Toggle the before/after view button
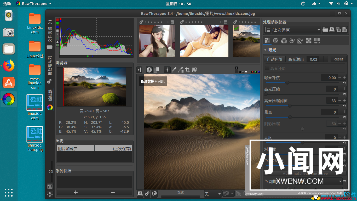The height and width of the screenshot is (201, 357). pyautogui.click(x=156, y=70)
